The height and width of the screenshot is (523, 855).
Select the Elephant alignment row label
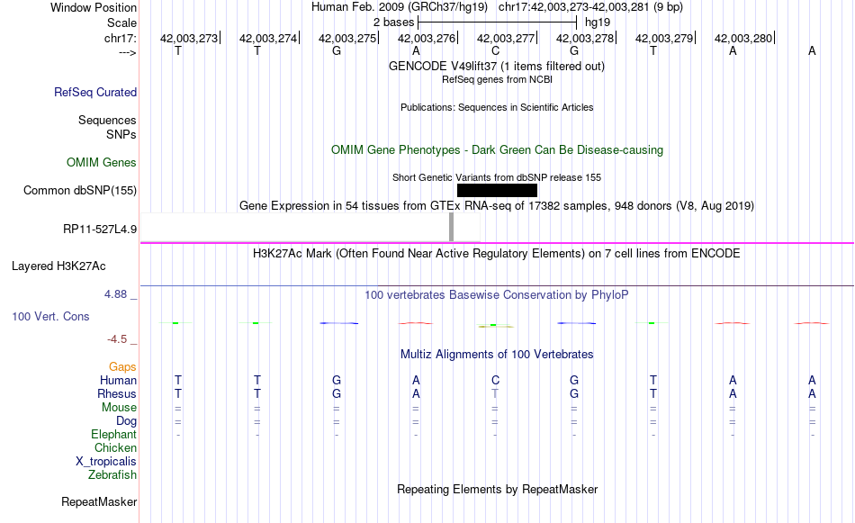(113, 434)
